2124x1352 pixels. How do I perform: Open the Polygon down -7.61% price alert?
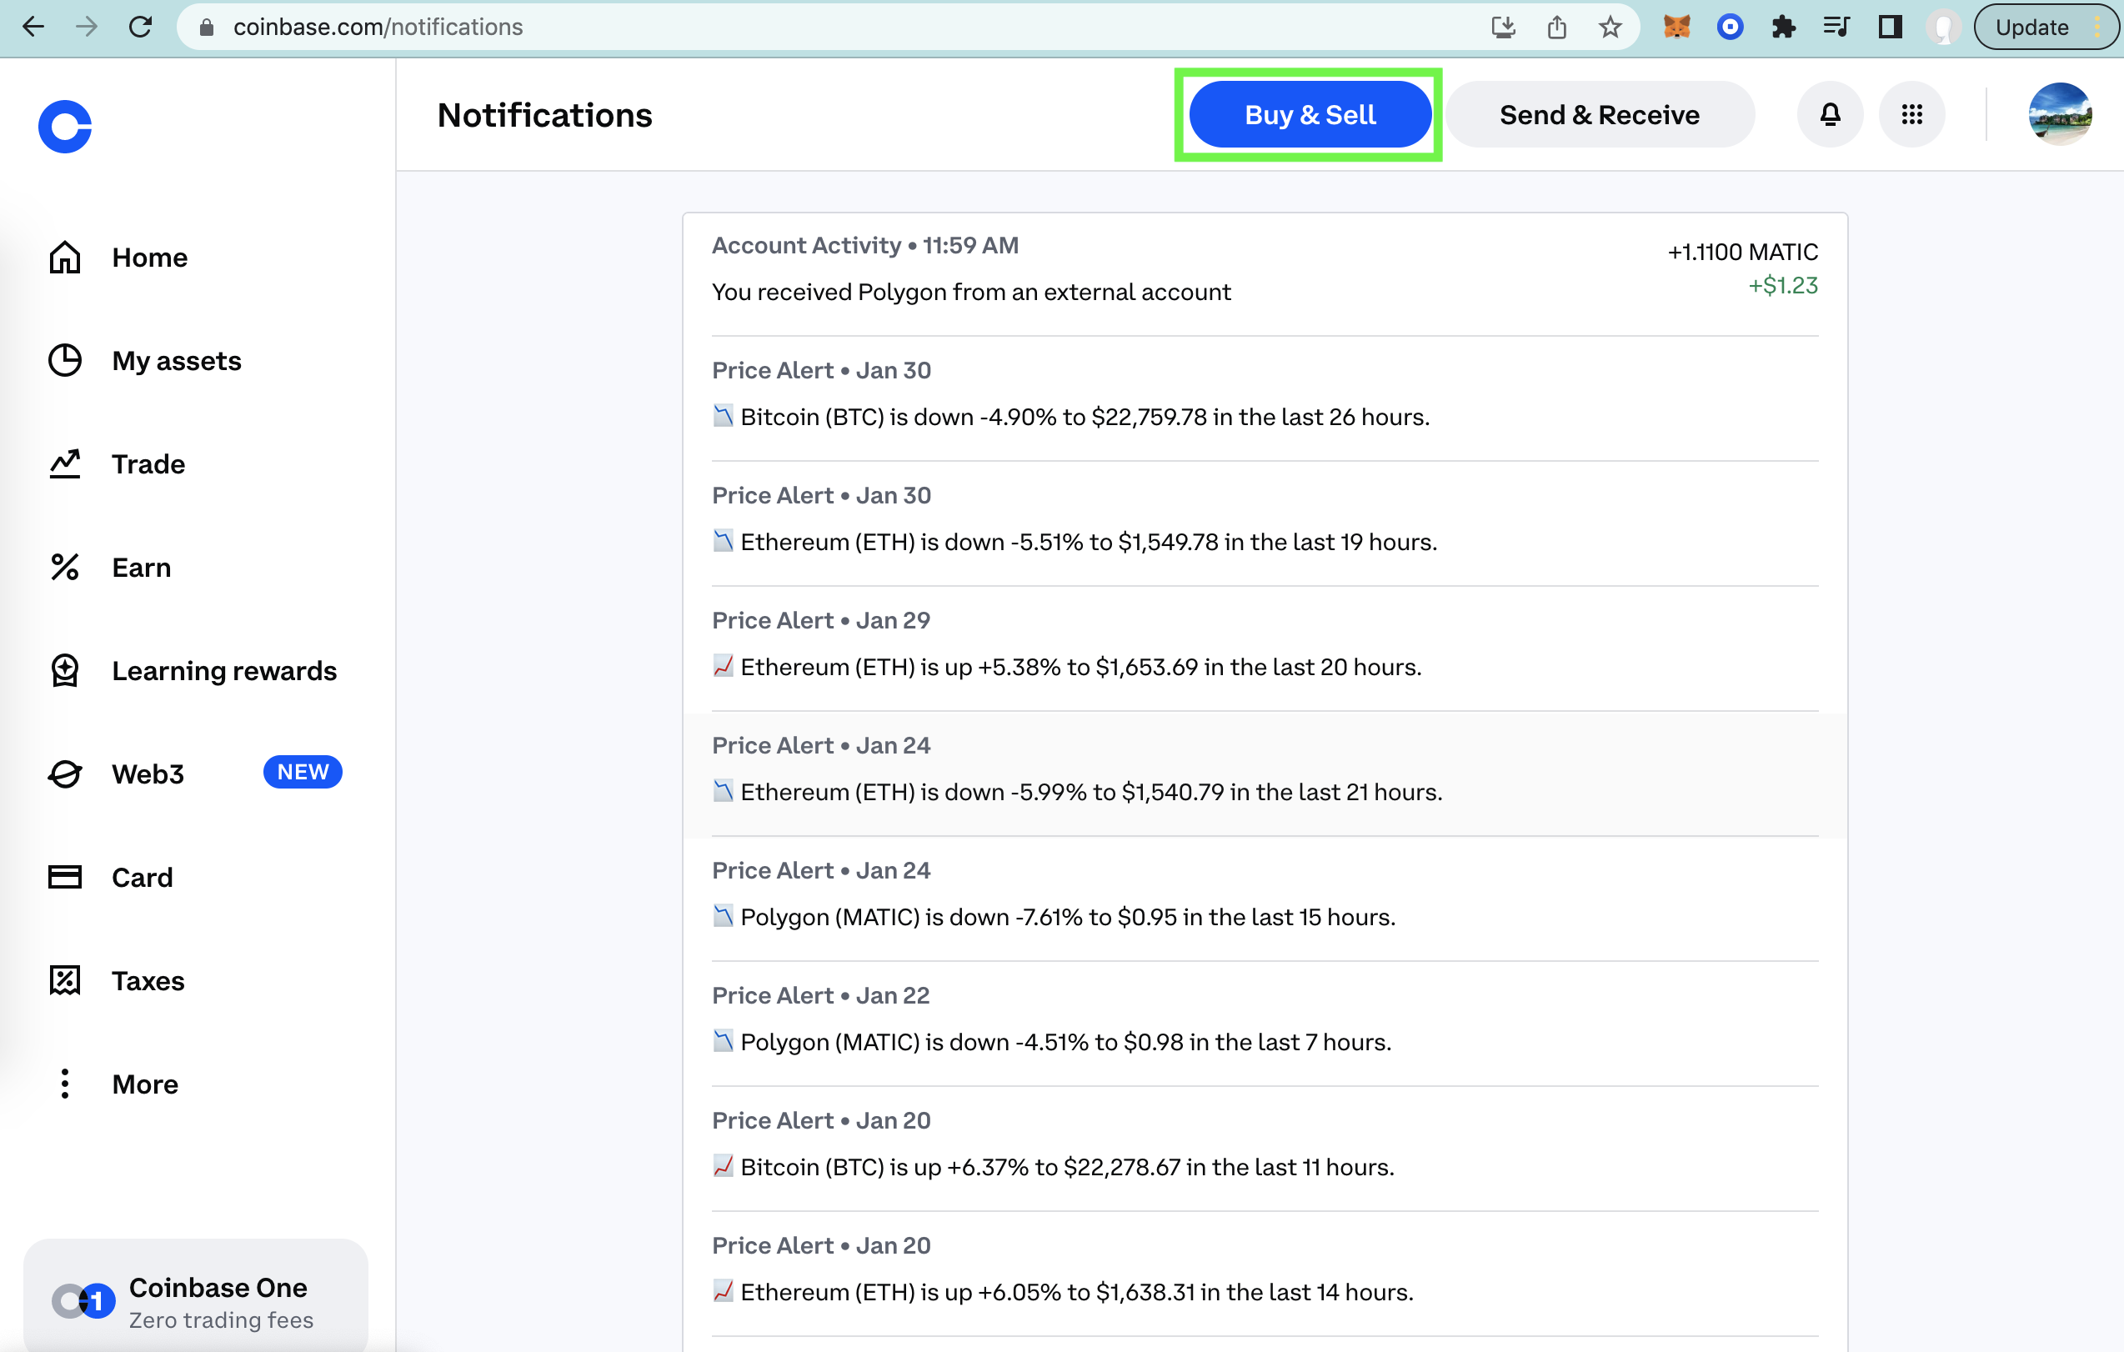[1264, 899]
